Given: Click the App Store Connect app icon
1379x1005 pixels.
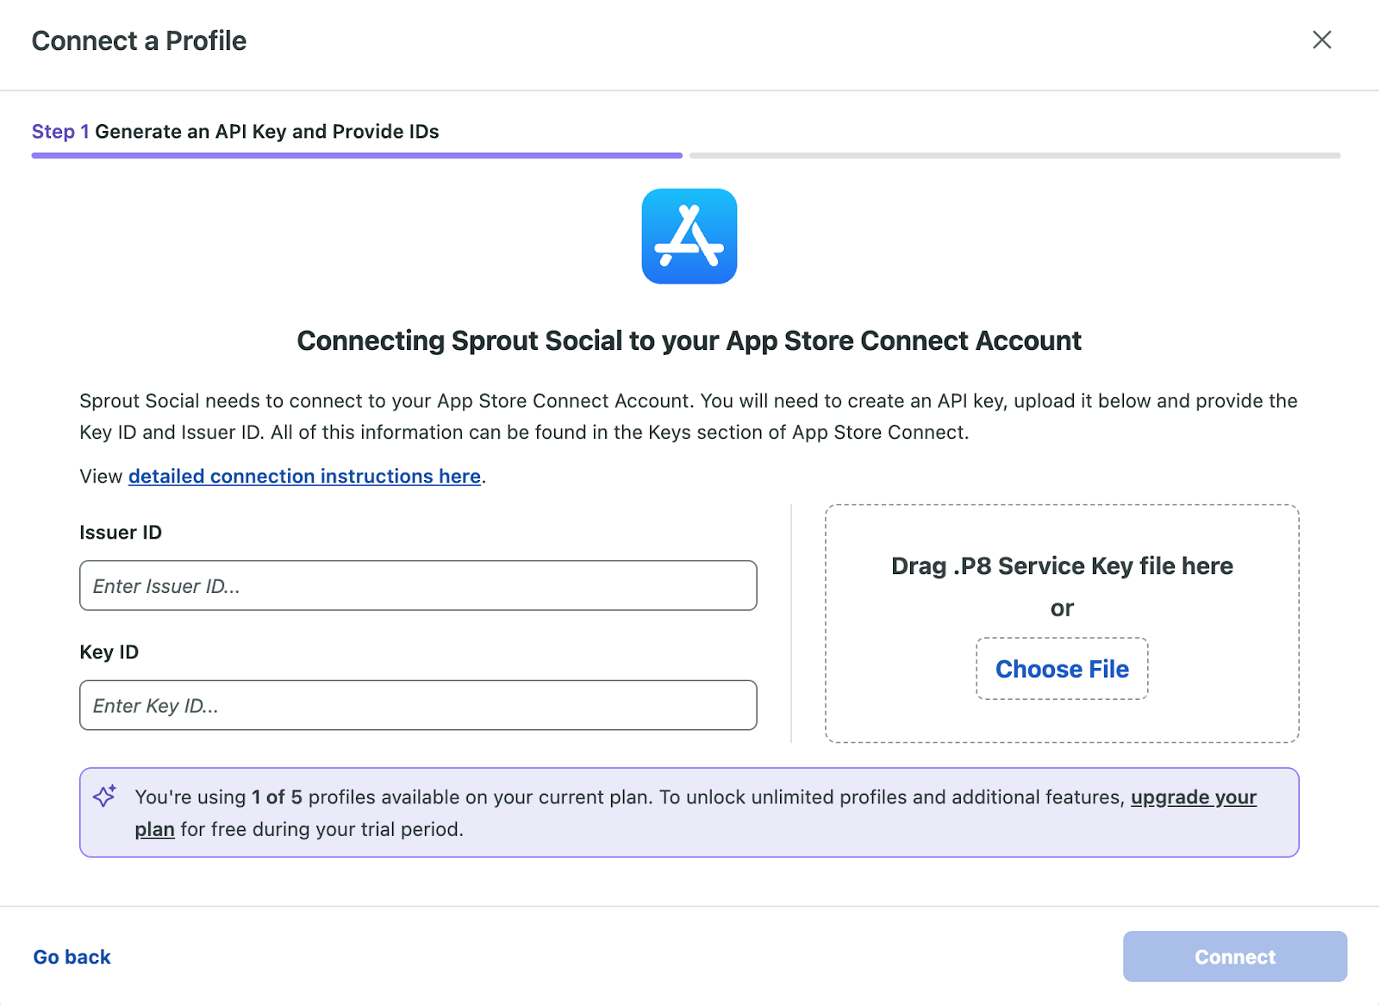Looking at the screenshot, I should [x=689, y=238].
